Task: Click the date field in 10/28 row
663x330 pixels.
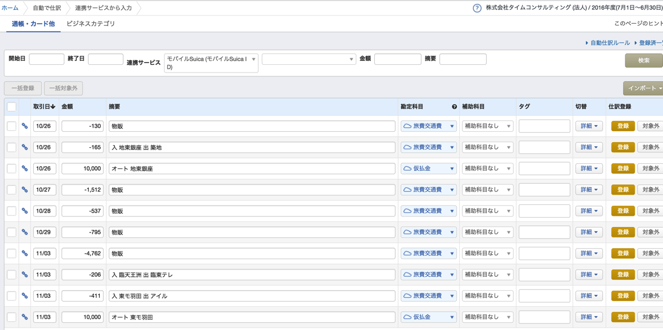Action: point(45,211)
